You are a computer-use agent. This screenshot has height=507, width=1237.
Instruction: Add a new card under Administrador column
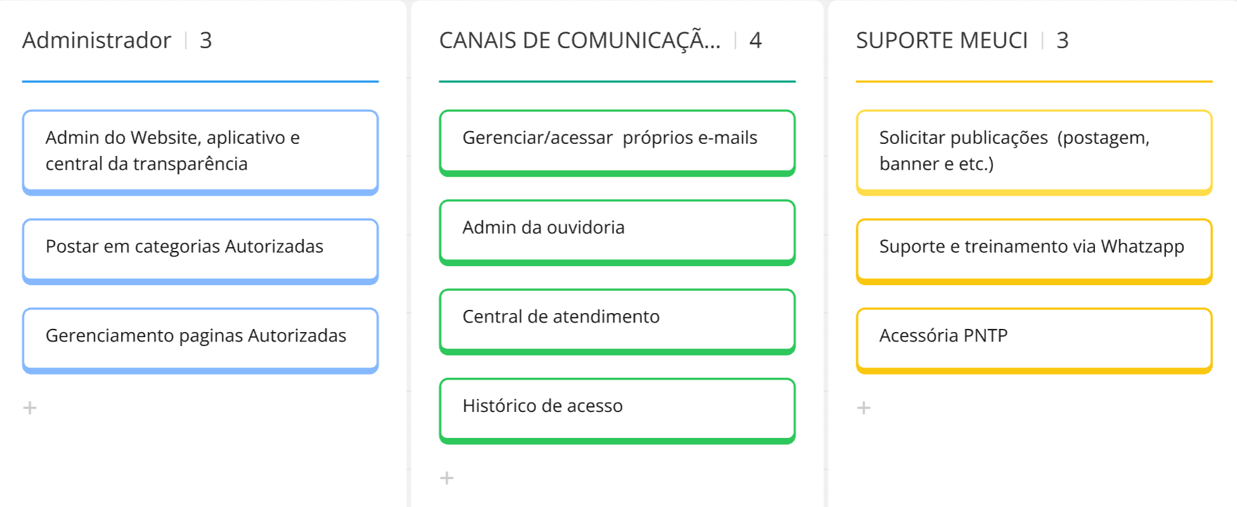[30, 408]
